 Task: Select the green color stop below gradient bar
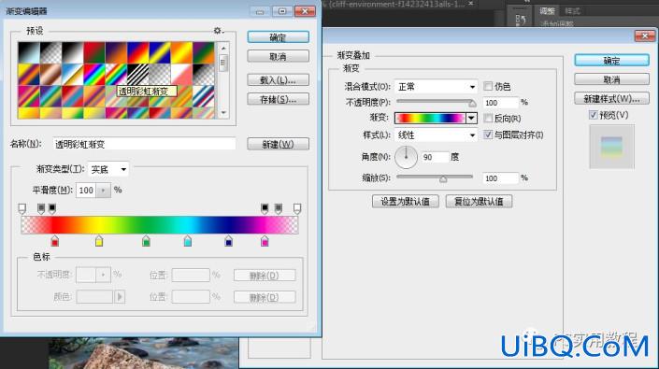click(146, 241)
